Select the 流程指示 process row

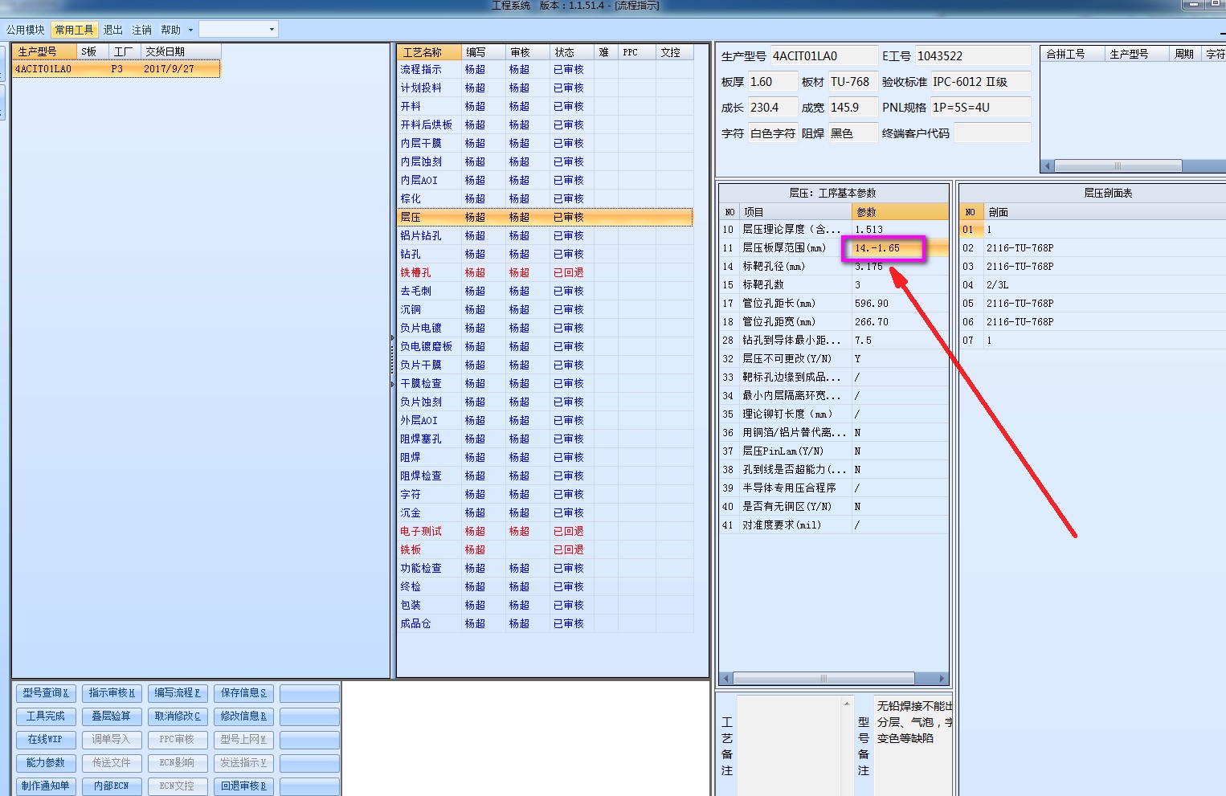(545, 70)
